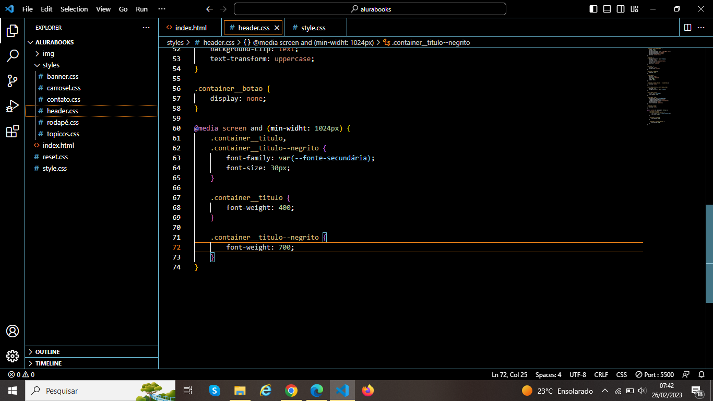
Task: Change indentation via Spaces: 4
Action: (548, 374)
